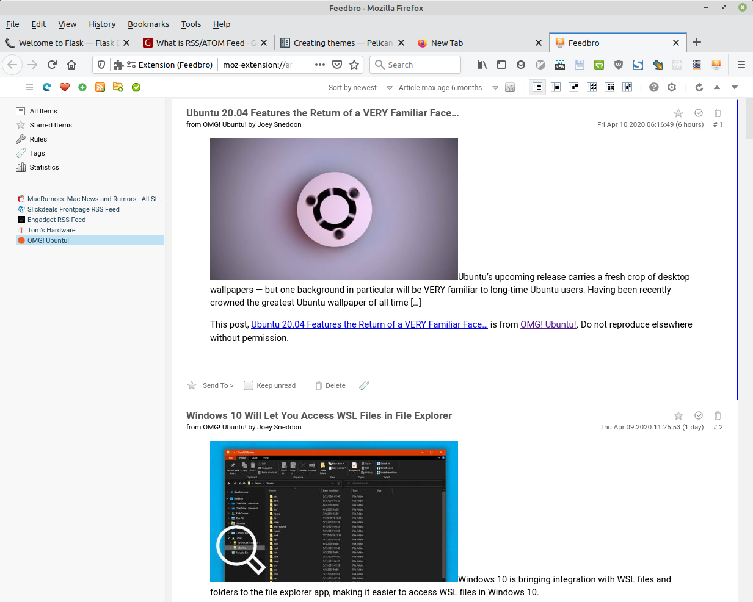Bookmark this page with star icon

[x=354, y=65]
